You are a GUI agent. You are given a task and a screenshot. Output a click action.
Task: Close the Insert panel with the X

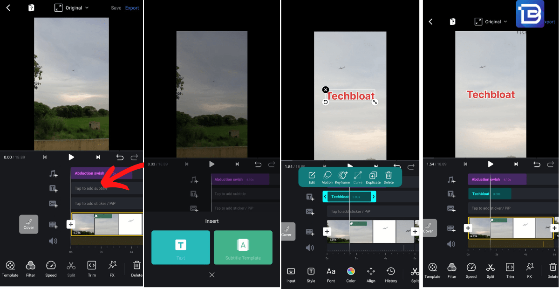[x=212, y=275]
